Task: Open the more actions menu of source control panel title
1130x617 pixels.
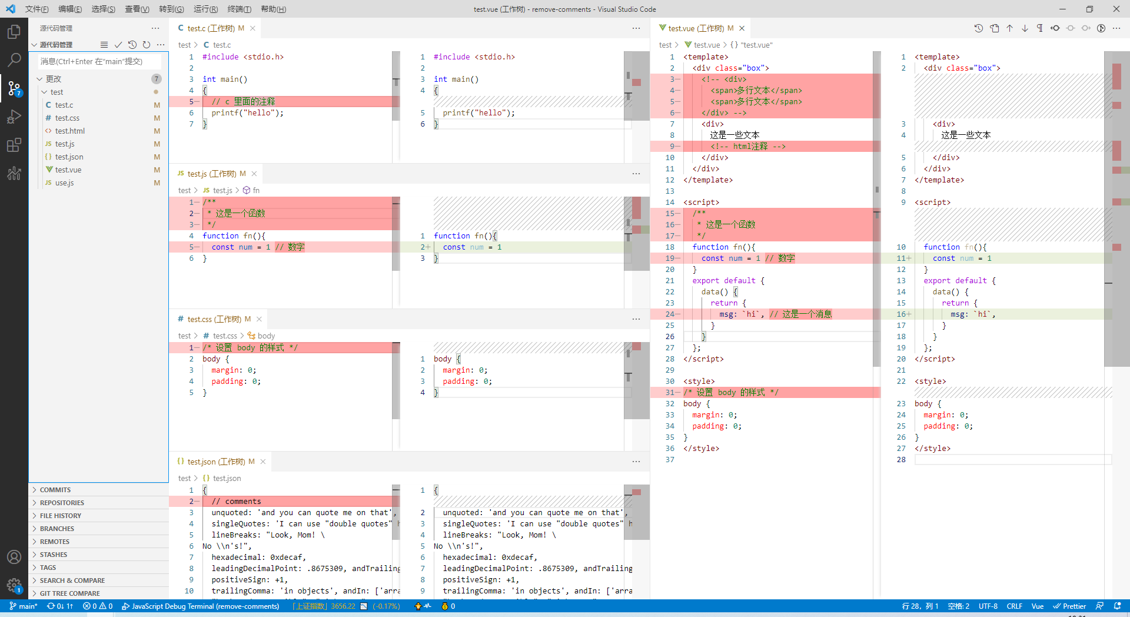Action: click(155, 28)
